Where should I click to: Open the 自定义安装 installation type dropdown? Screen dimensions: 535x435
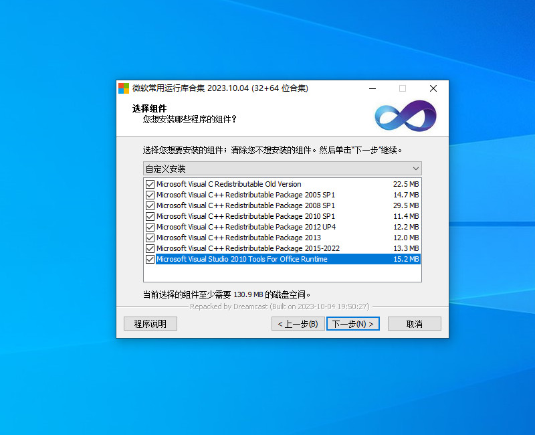point(281,168)
